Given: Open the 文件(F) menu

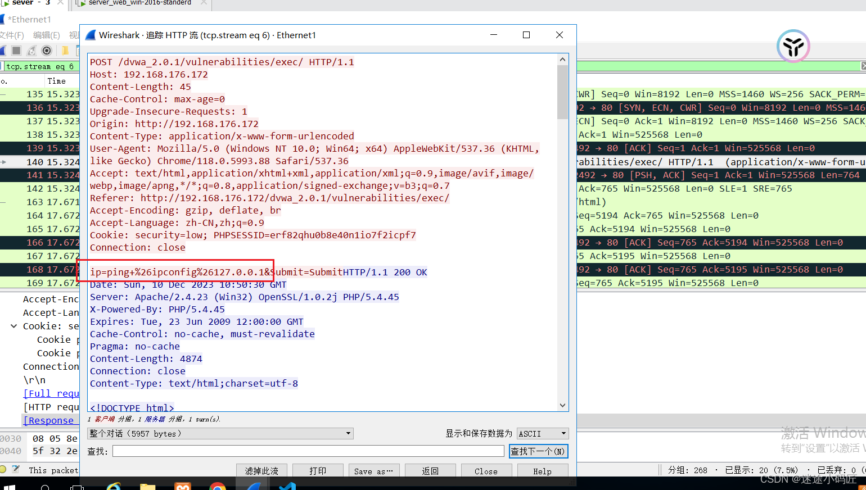Looking at the screenshot, I should [11, 35].
